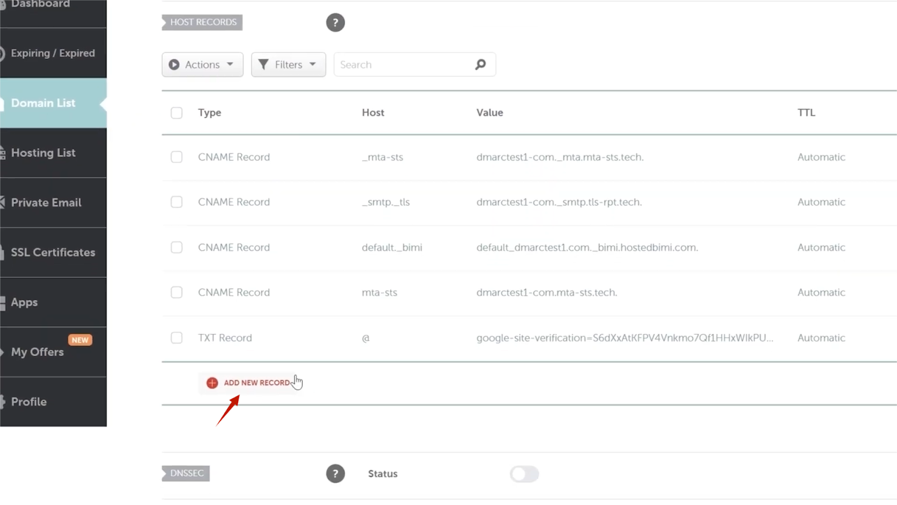Click the DNSSEC help question mark icon

pos(335,474)
